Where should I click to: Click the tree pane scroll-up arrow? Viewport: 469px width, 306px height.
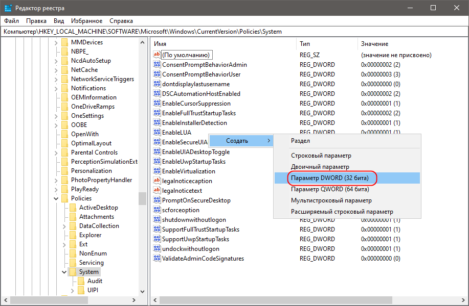[142, 43]
